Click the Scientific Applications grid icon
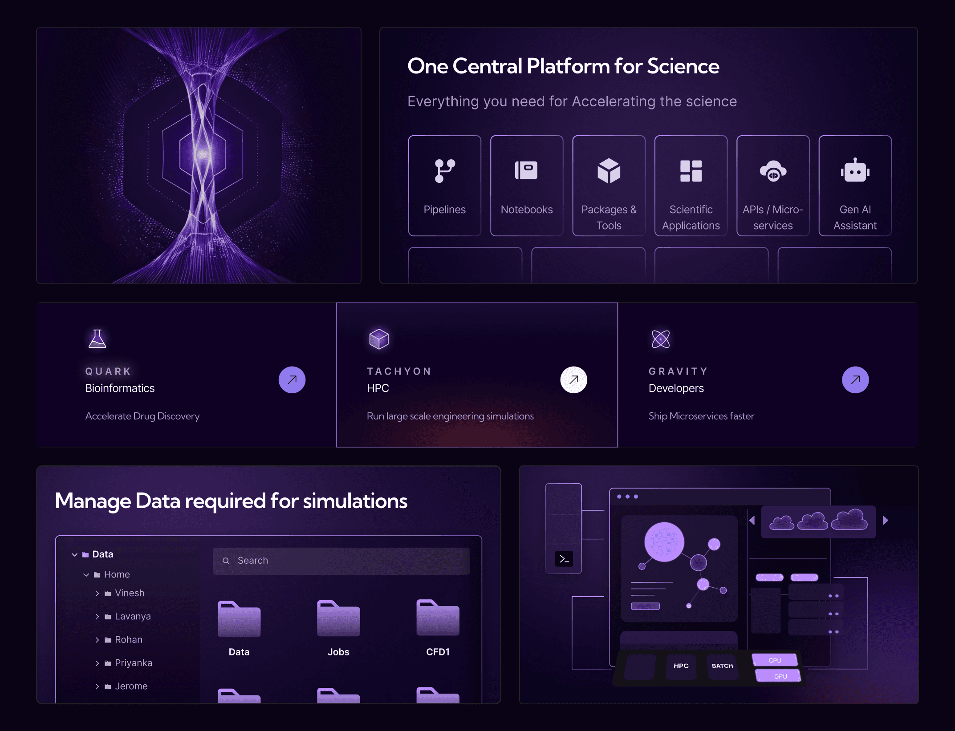Screen dimensions: 955x731 691,171
